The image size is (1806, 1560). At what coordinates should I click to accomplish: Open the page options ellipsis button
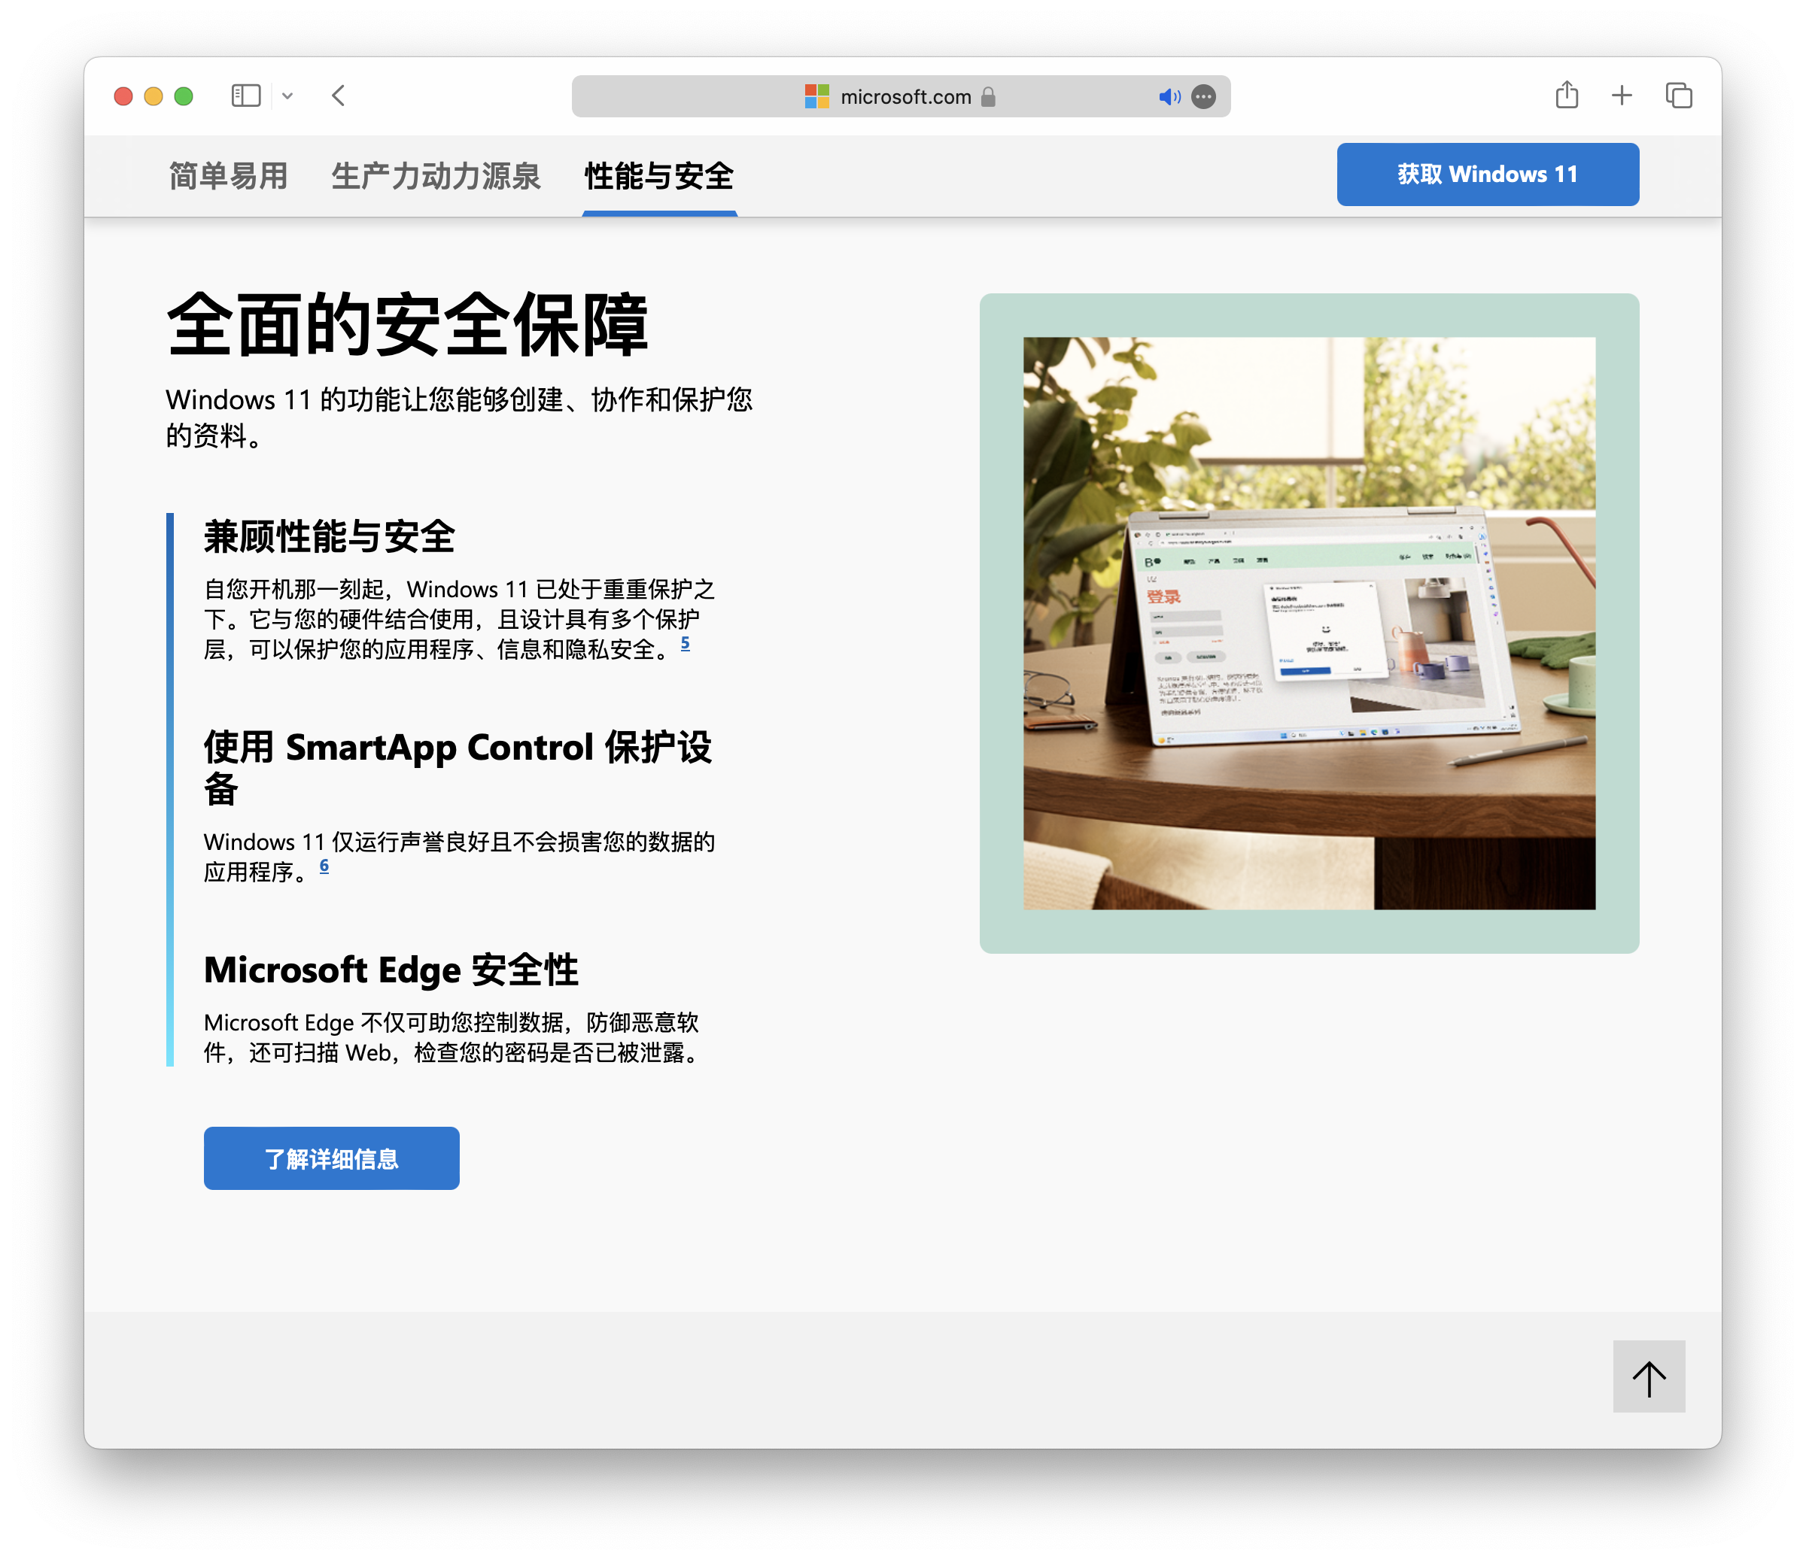pos(1204,97)
